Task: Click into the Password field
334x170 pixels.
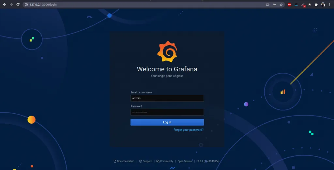Action: coord(167,112)
